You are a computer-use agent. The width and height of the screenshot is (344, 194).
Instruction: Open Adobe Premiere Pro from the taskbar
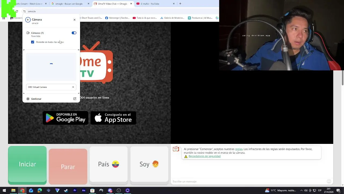point(75,190)
